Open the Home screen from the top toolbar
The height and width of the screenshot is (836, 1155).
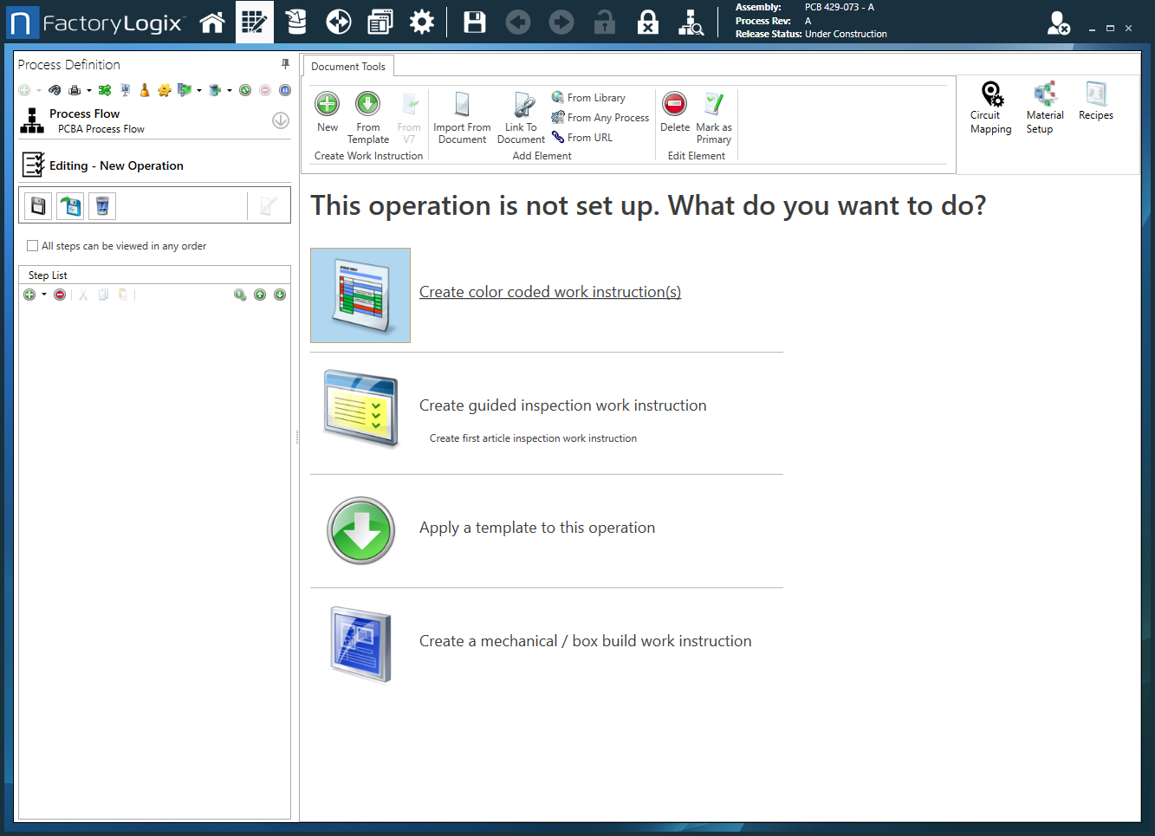click(x=212, y=22)
